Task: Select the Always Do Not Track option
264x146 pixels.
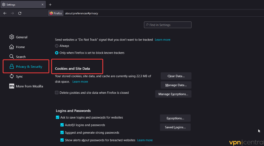Action: (x=57, y=46)
